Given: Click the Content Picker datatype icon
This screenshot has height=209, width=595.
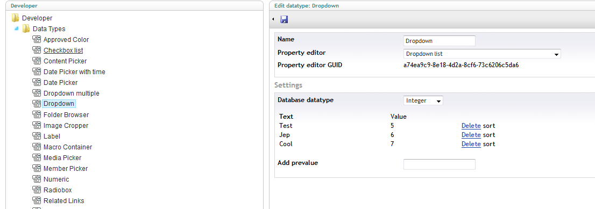Looking at the screenshot, I should (37, 61).
